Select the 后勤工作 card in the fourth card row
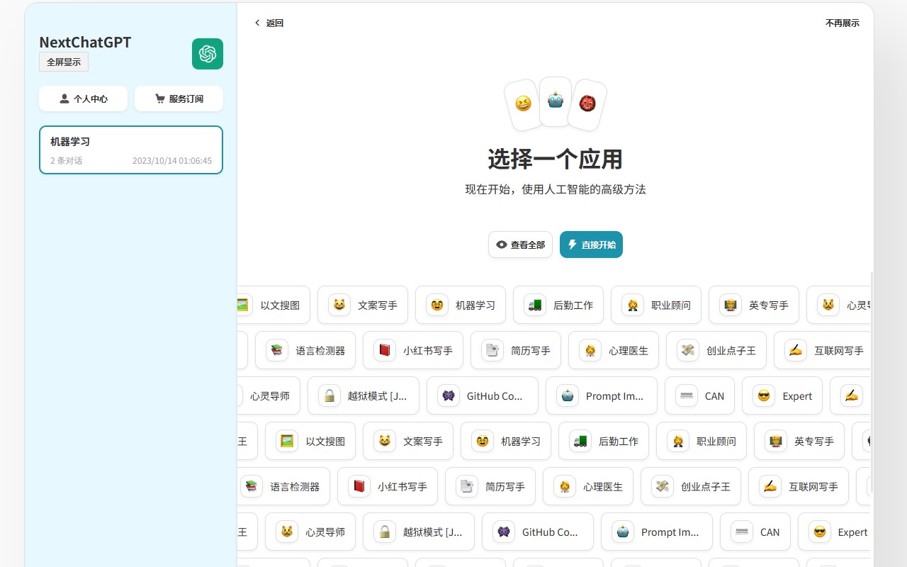 pos(604,441)
